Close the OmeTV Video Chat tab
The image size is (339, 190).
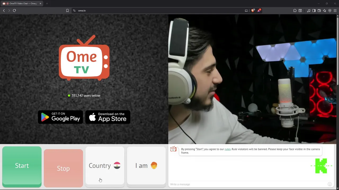coord(40,3)
